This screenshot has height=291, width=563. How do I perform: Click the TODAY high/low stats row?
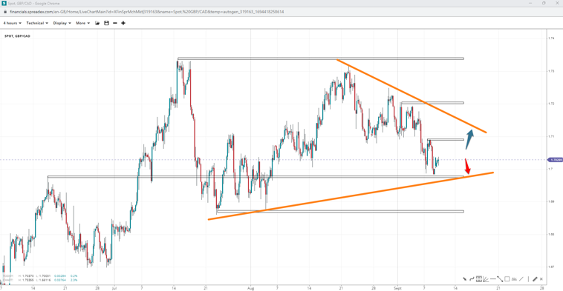click(x=40, y=276)
